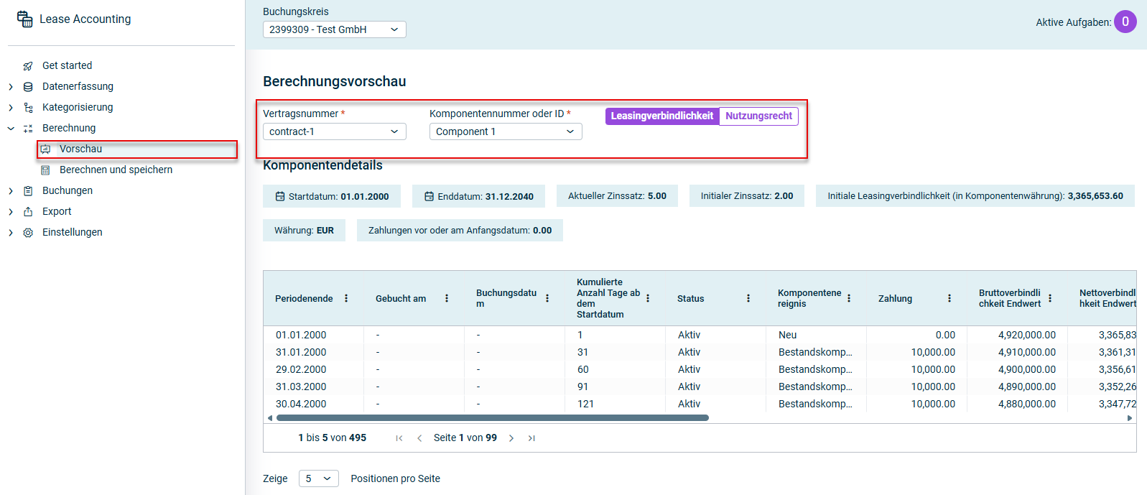Open the Zahlung column menu
This screenshot has width=1147, height=495.
click(x=949, y=298)
